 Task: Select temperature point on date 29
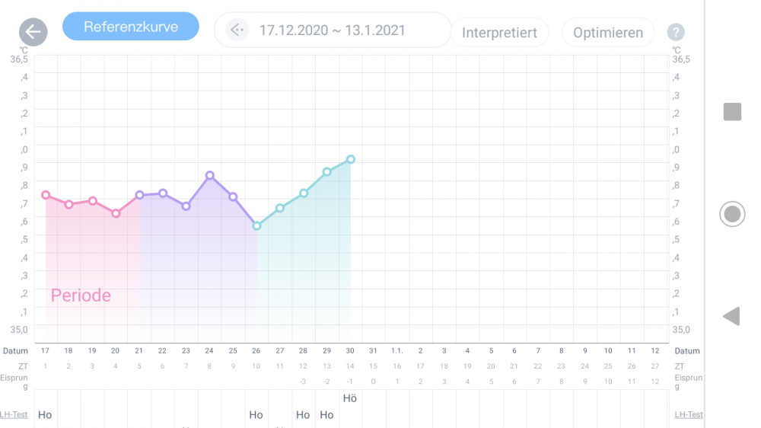(327, 171)
